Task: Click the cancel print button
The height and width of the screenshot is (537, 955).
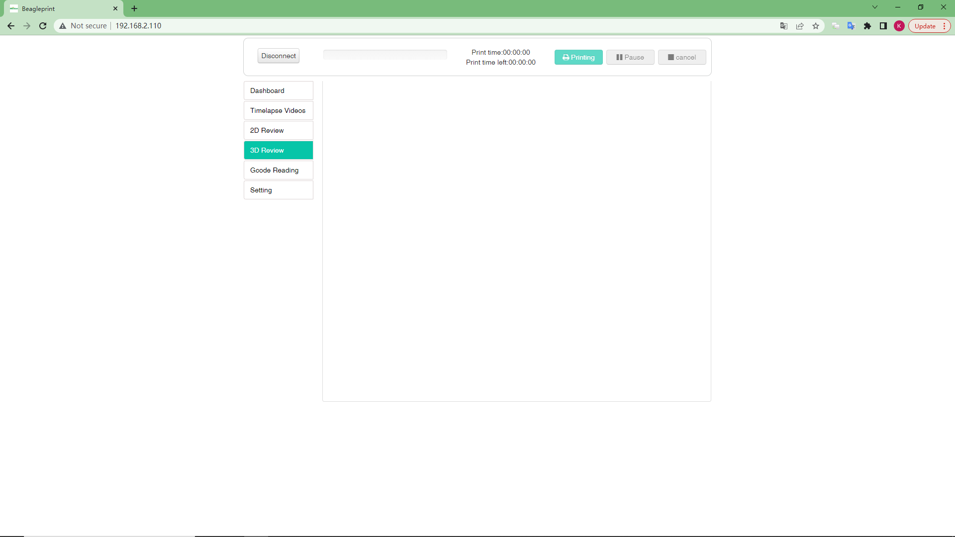Action: [681, 57]
